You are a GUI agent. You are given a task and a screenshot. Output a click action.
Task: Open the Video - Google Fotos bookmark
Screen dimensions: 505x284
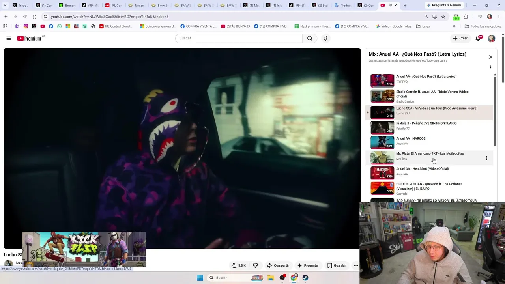click(x=393, y=26)
